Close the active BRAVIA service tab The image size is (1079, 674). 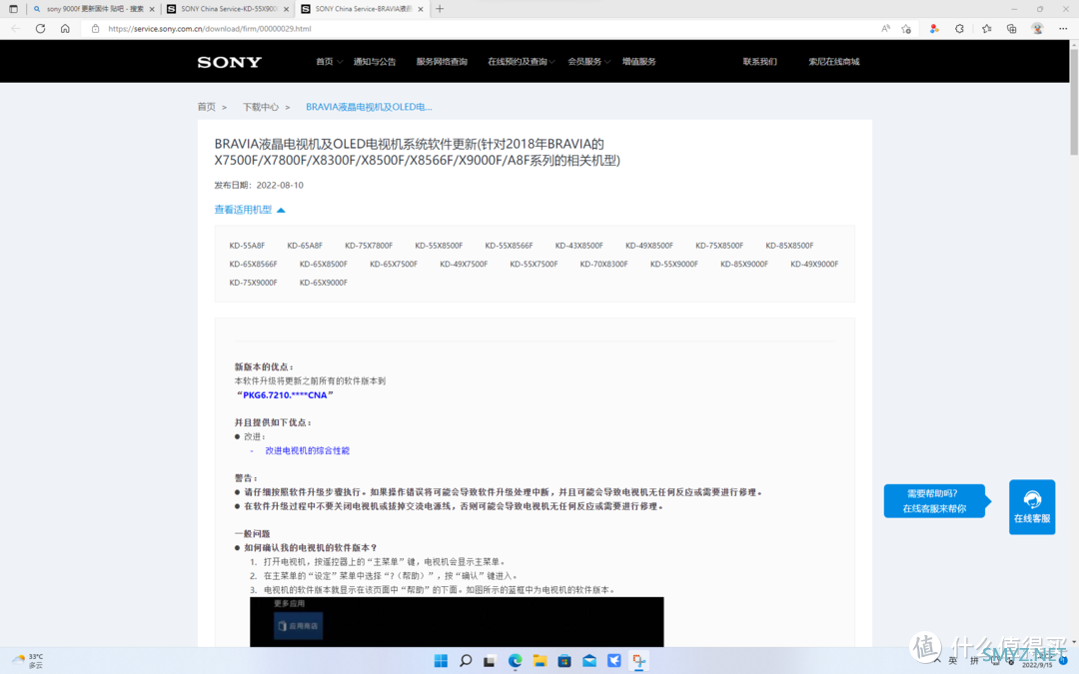click(x=421, y=9)
